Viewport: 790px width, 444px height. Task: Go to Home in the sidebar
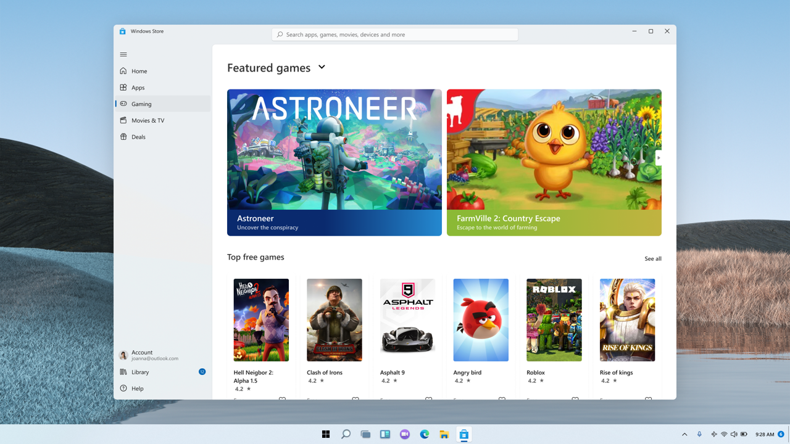[162, 71]
